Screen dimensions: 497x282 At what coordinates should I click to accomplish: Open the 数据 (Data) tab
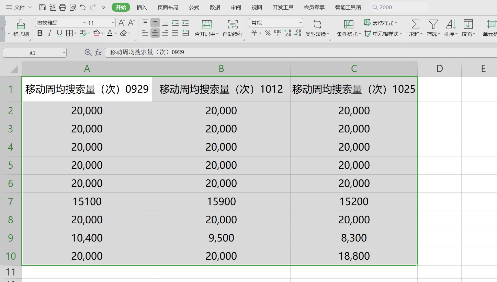point(215,7)
